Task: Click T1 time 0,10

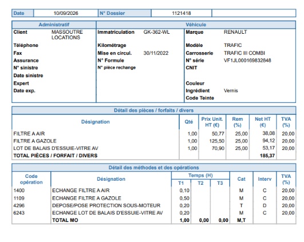Action: click(184, 191)
